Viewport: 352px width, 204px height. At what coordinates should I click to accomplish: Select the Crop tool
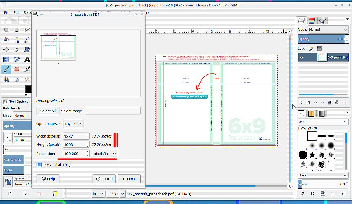coord(17,50)
